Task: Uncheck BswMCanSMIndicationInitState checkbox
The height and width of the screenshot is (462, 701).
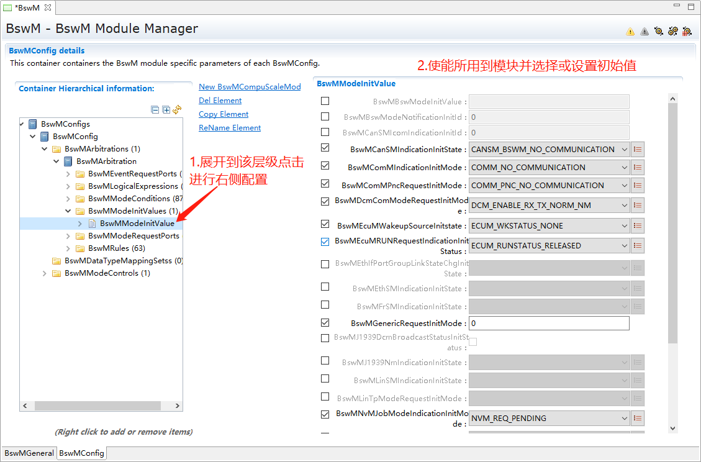Action: 325,148
